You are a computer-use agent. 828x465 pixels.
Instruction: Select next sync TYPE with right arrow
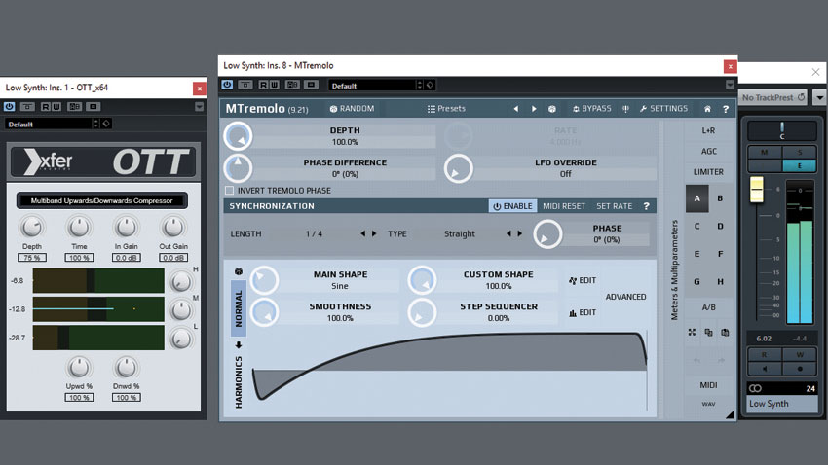coord(520,233)
